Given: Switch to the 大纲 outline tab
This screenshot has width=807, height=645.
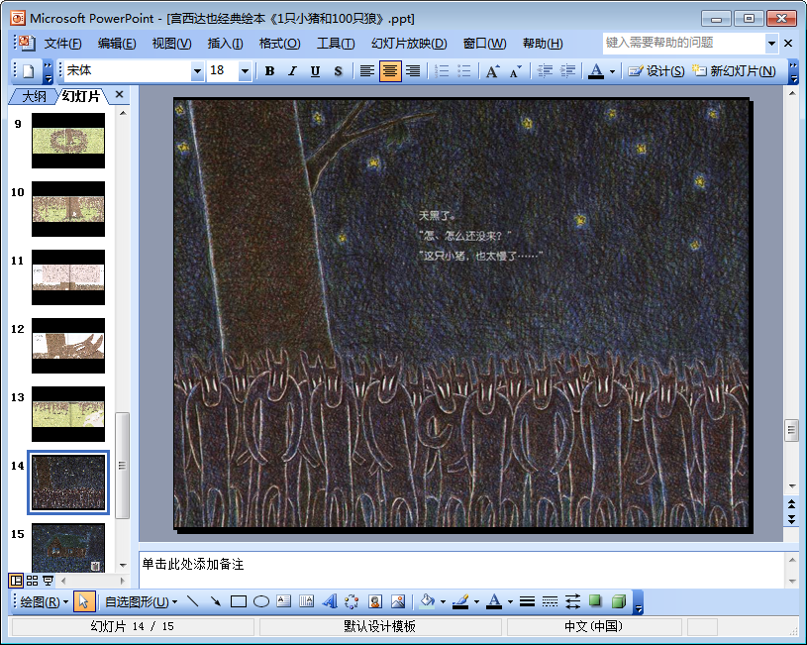Looking at the screenshot, I should pyautogui.click(x=34, y=95).
